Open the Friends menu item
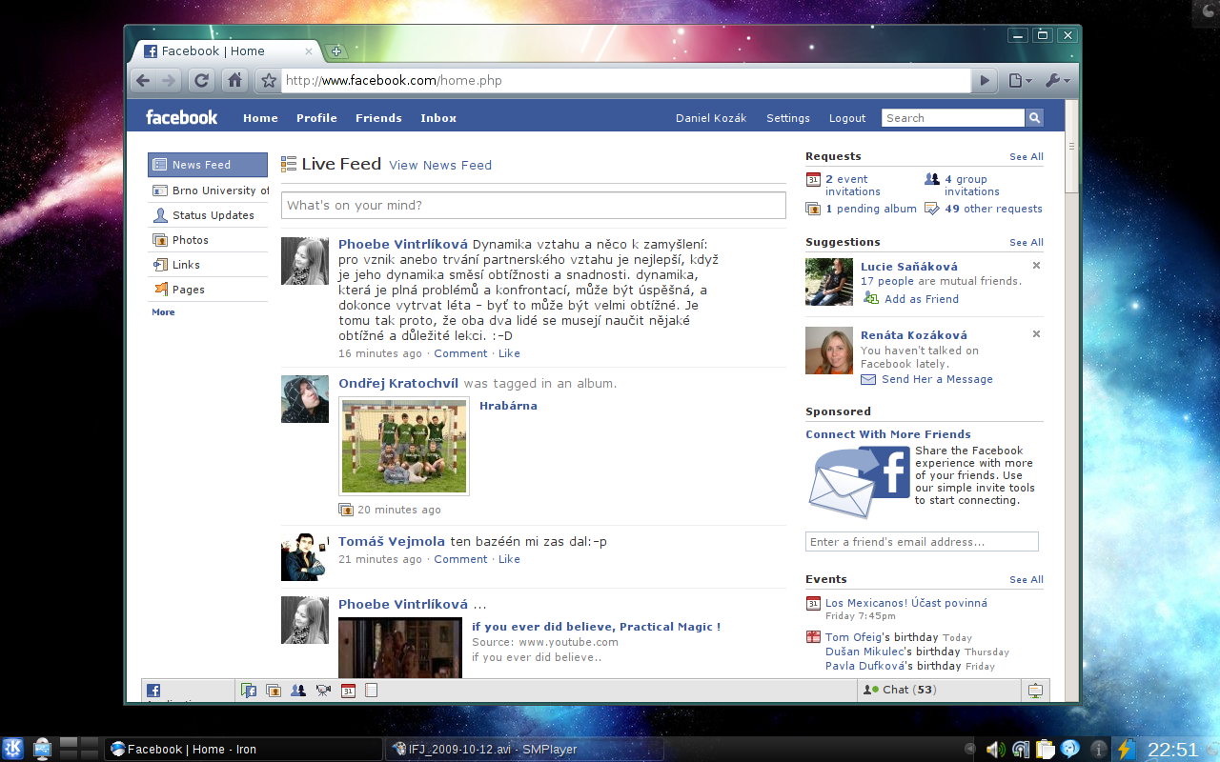Viewport: 1220px width, 762px height. point(378,118)
